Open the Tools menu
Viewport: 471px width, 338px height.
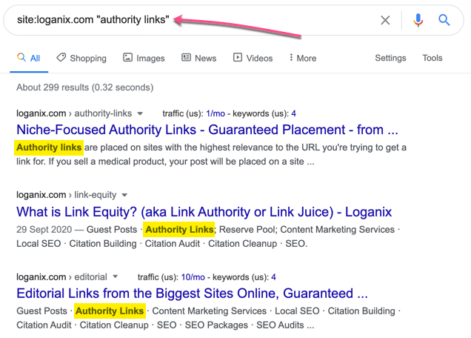[x=432, y=58]
